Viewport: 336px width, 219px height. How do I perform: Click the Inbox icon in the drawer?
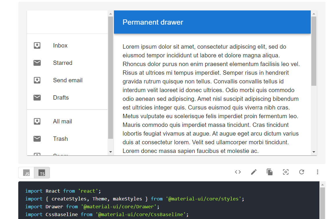37,45
